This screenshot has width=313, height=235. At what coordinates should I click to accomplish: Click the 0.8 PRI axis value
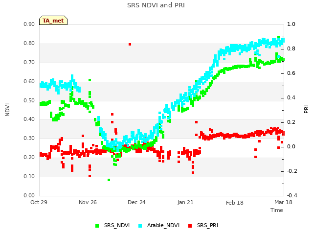(x=291, y=49)
